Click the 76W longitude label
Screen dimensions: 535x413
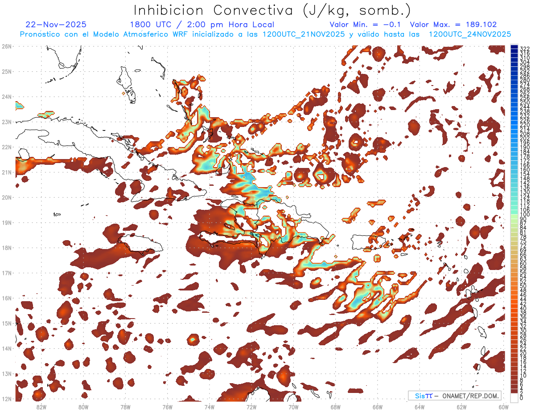[168, 407]
